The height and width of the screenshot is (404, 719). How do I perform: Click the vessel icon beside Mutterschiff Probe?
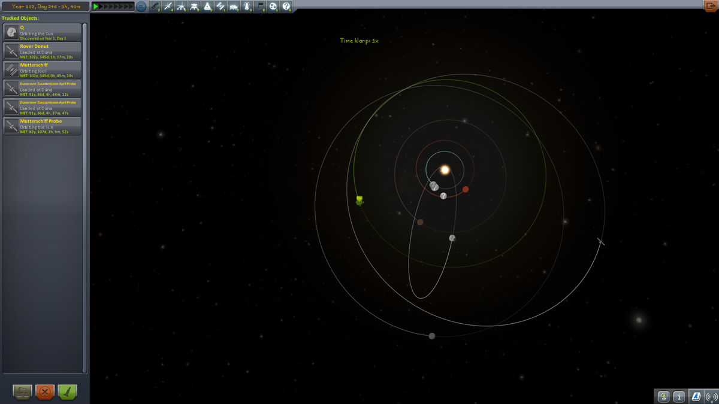pyautogui.click(x=11, y=126)
